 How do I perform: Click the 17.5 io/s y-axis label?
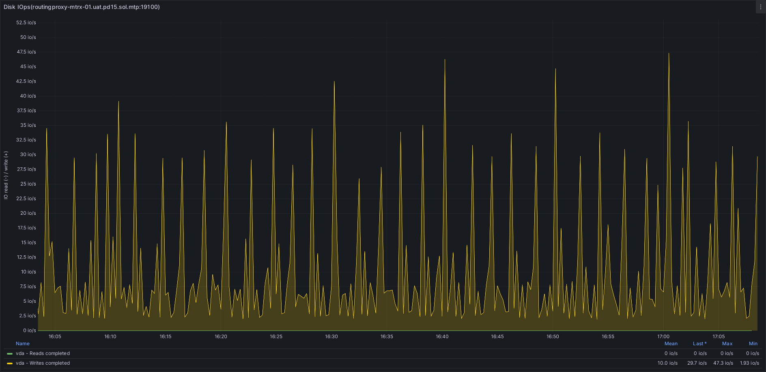(27, 228)
